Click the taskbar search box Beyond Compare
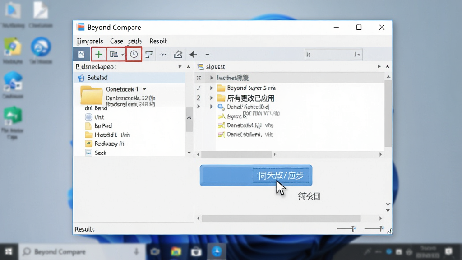 [x=82, y=252]
